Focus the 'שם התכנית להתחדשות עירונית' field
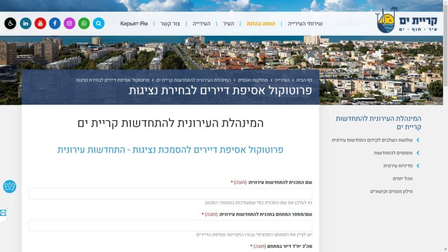This screenshot has height=252, width=448. 170,194
